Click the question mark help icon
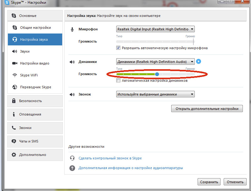 click(72, 168)
